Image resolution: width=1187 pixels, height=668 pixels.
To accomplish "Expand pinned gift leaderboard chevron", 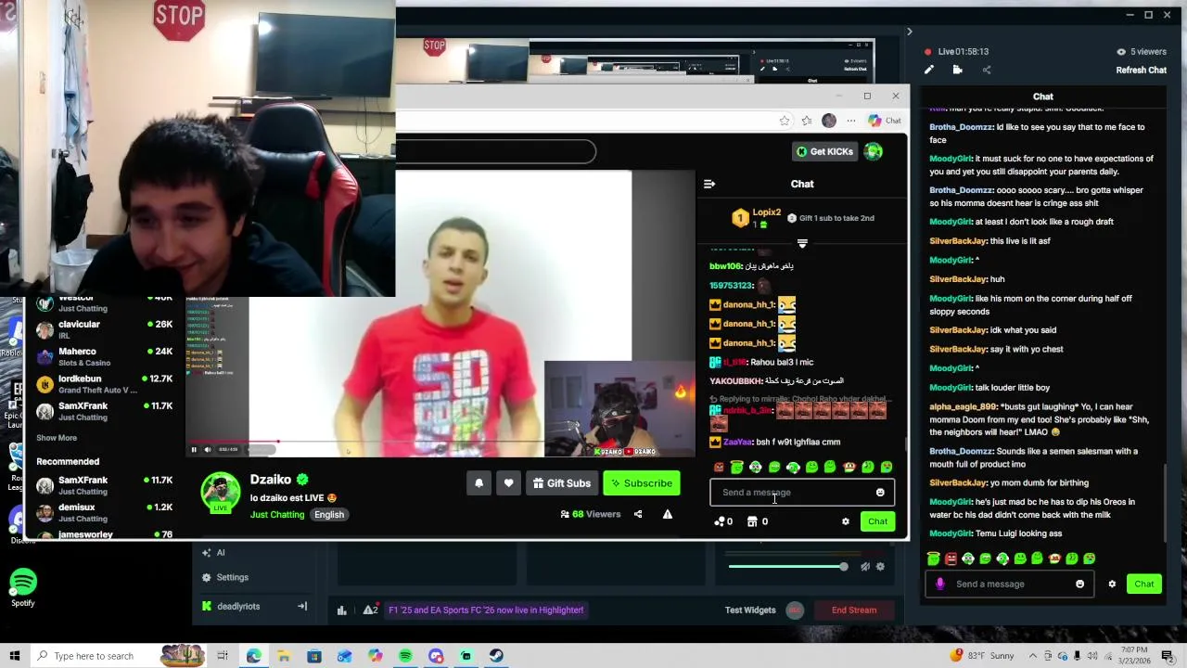I will [x=802, y=243].
